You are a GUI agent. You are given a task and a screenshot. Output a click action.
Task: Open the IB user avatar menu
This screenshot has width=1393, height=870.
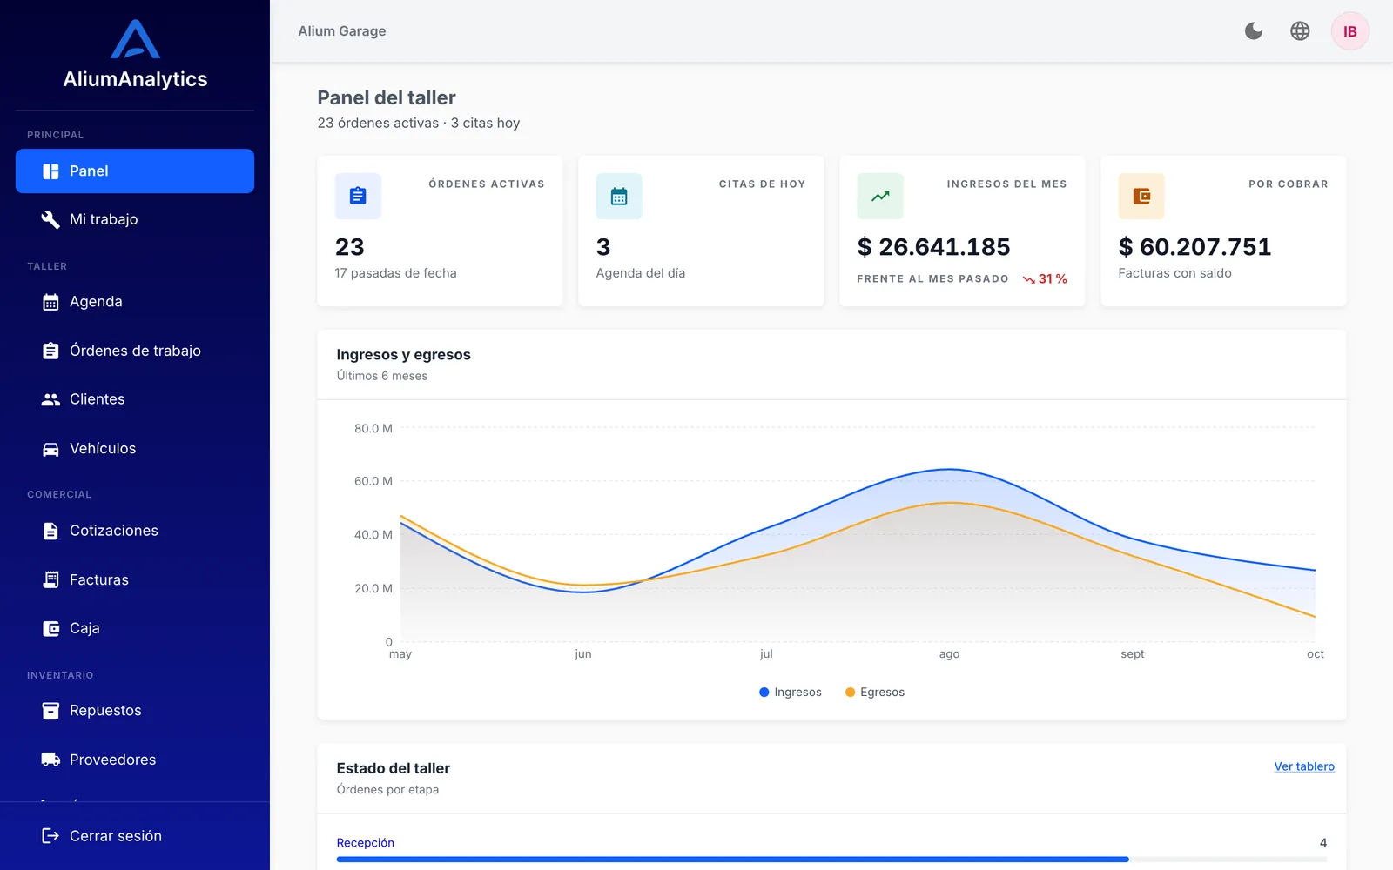tap(1350, 31)
